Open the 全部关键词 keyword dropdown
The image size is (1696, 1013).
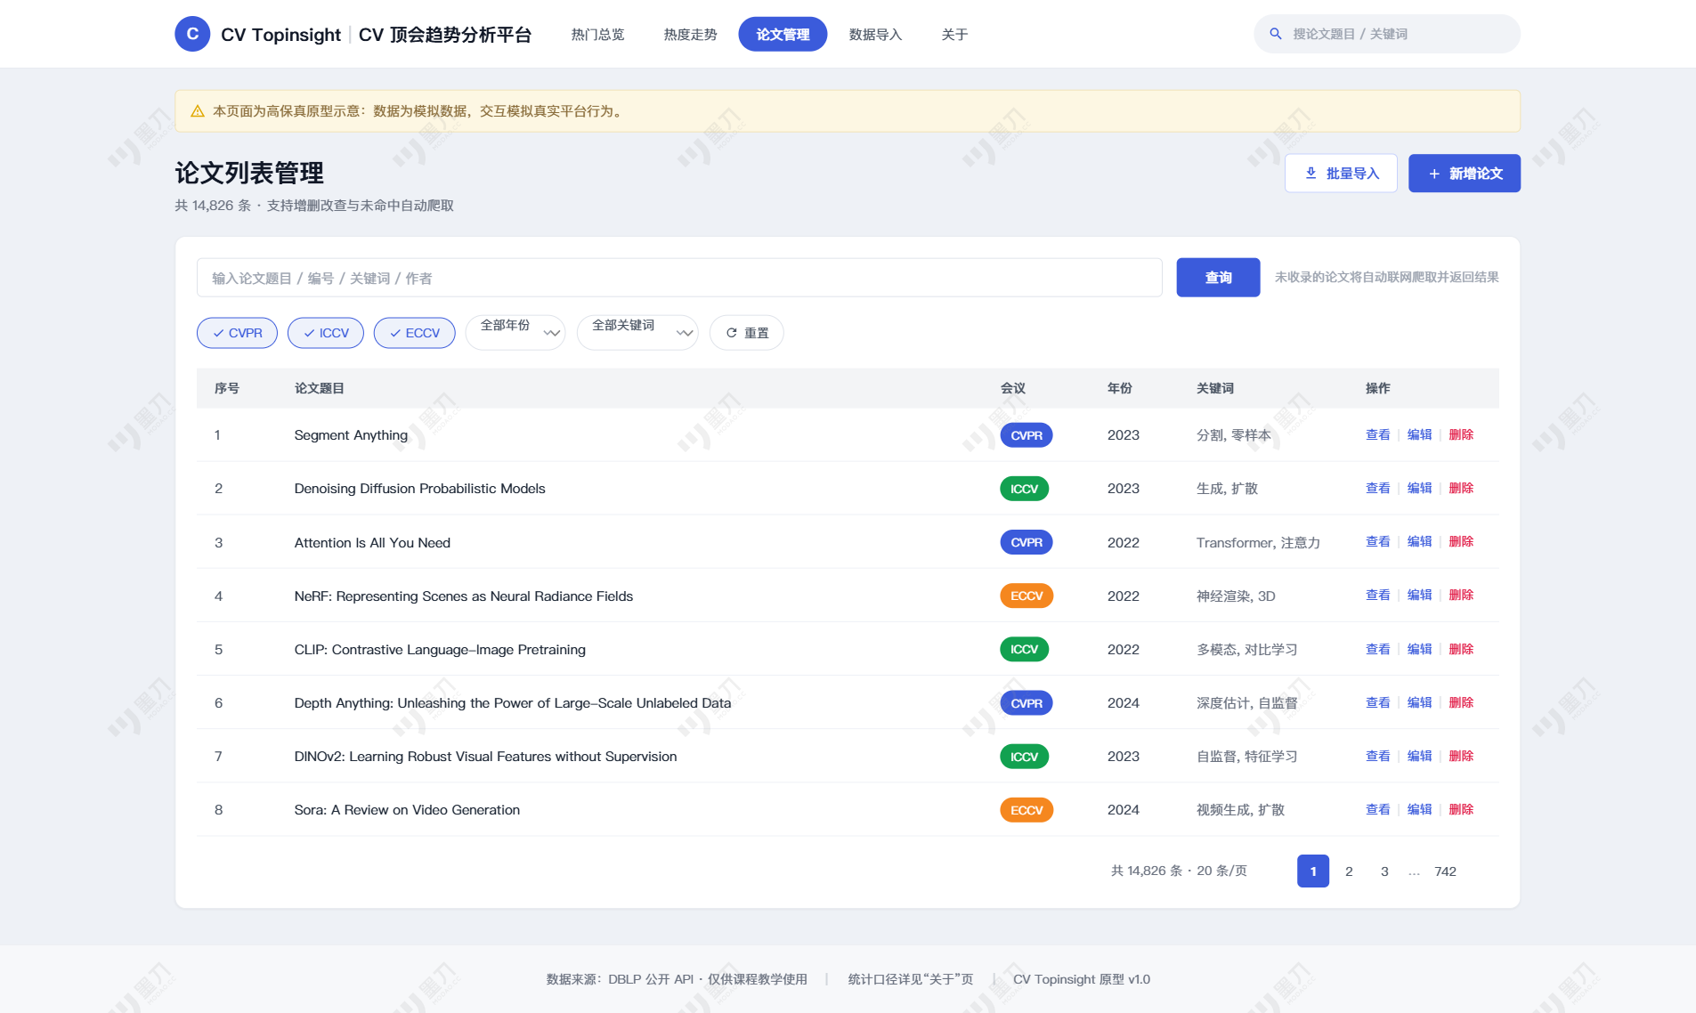coord(637,332)
